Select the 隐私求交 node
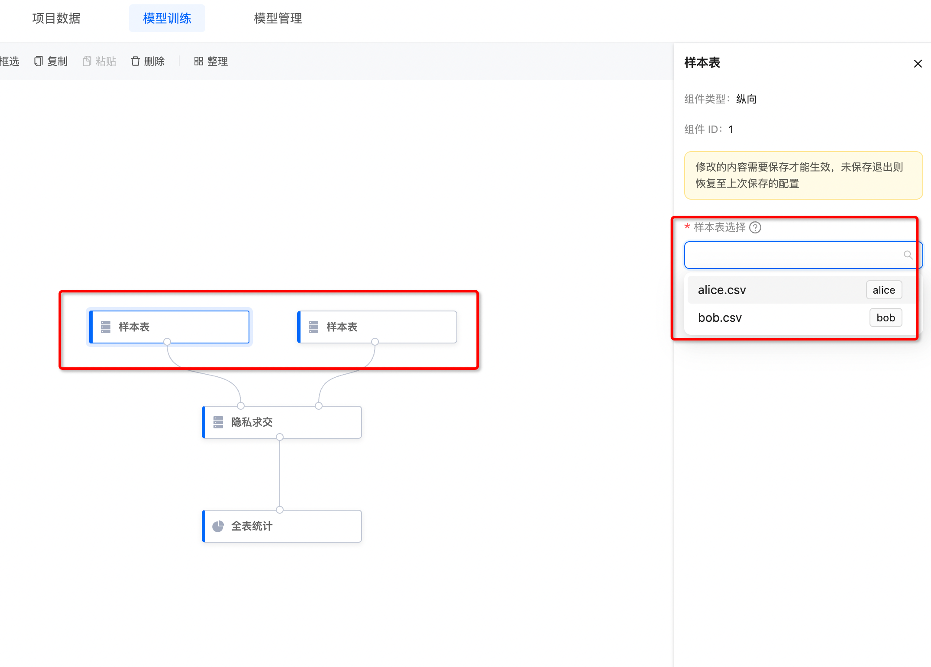 coord(282,422)
